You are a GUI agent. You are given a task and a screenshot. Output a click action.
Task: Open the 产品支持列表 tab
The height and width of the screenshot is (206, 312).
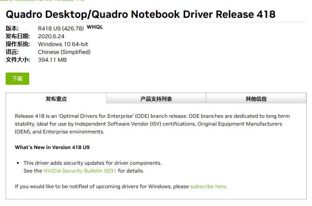(156, 99)
